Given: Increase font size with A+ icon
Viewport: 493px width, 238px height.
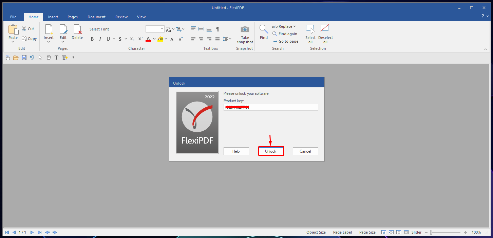Looking at the screenshot, I should pyautogui.click(x=172, y=39).
